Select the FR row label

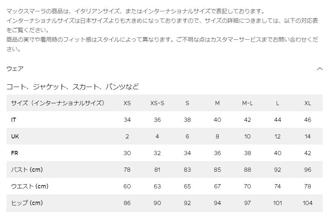point(15,153)
